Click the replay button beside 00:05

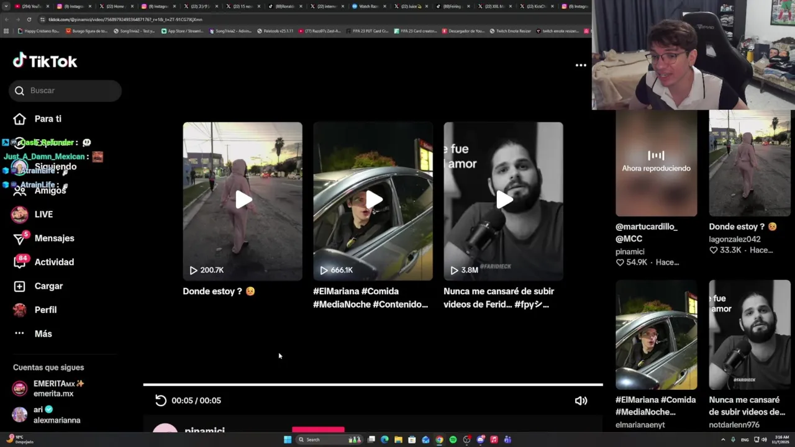coord(161,400)
